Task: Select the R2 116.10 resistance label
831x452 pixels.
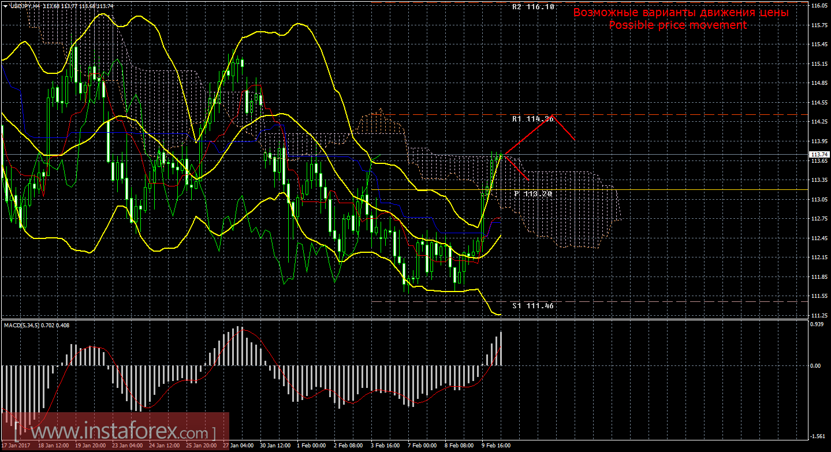Action: click(x=532, y=7)
